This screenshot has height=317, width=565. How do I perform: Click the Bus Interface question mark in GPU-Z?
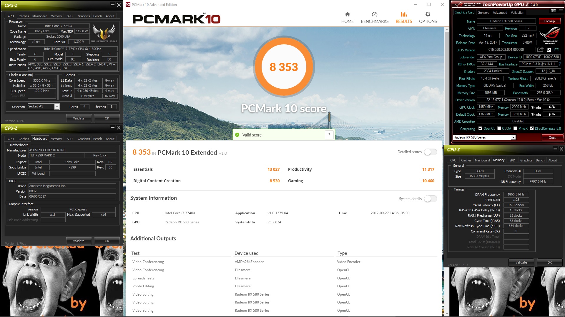560,64
